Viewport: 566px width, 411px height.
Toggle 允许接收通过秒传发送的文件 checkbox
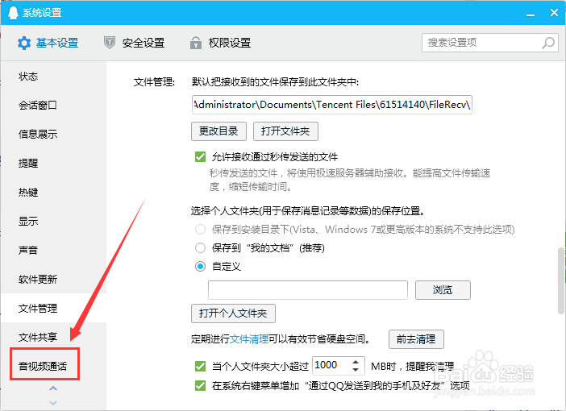(200, 157)
